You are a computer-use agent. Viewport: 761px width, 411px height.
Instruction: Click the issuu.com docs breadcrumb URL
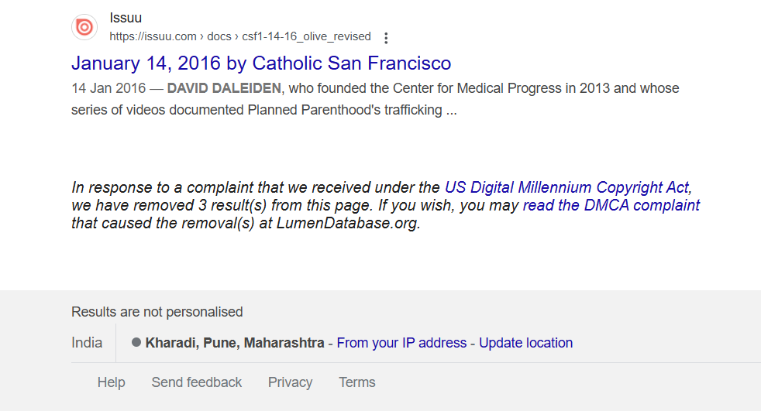coord(240,37)
